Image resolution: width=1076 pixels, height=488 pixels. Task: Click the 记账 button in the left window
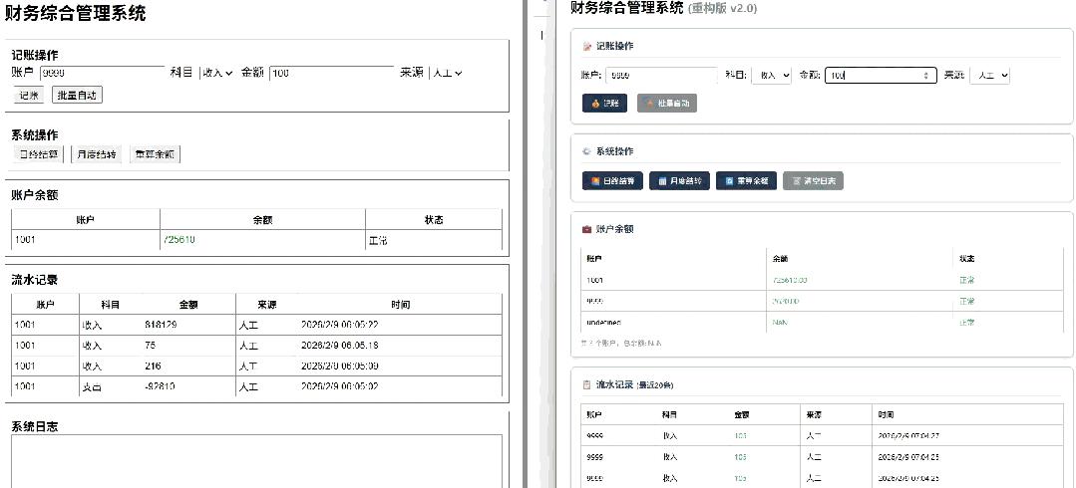coord(29,96)
